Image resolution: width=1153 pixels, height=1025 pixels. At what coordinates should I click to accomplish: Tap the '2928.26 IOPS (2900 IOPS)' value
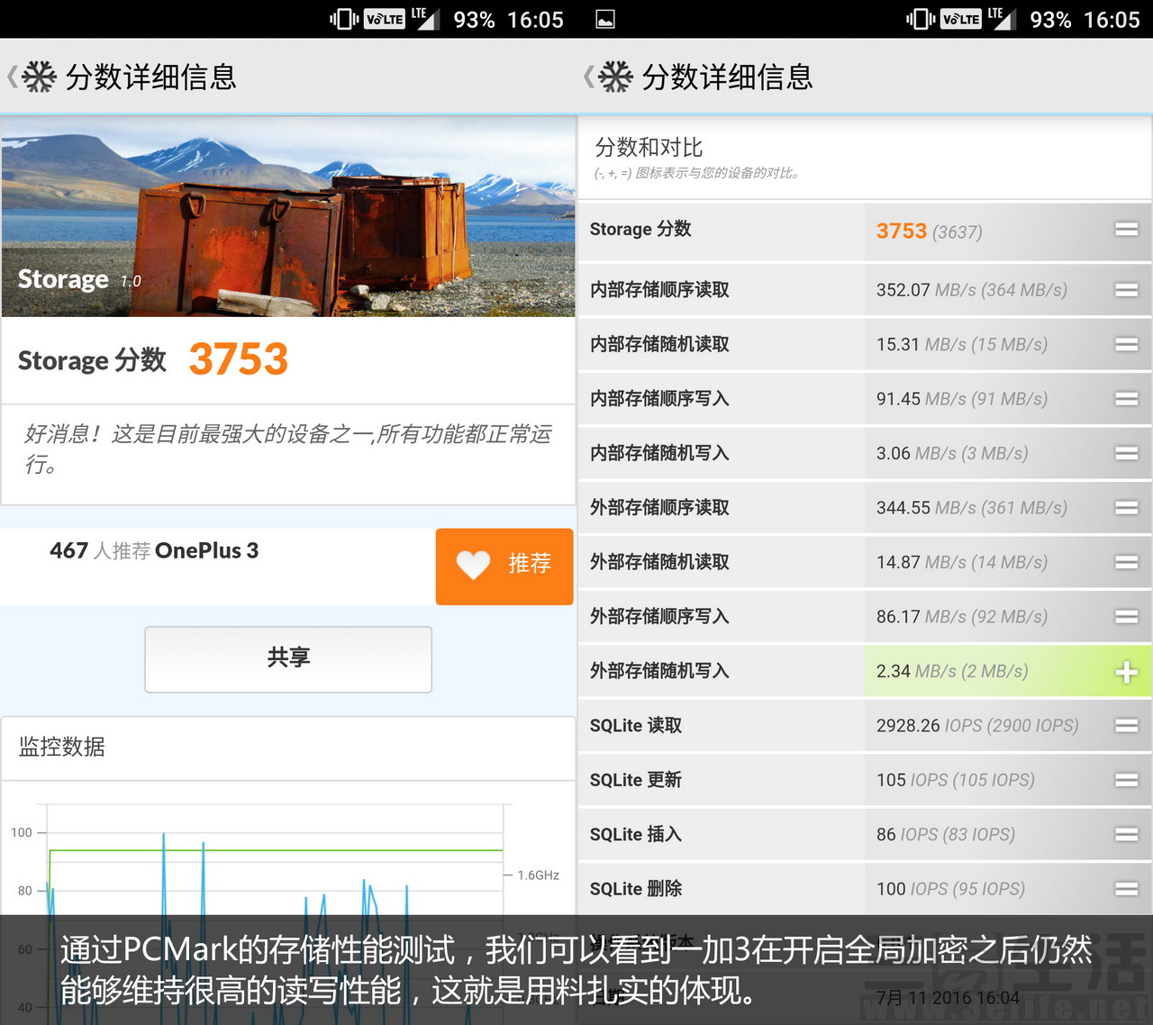[x=977, y=725]
